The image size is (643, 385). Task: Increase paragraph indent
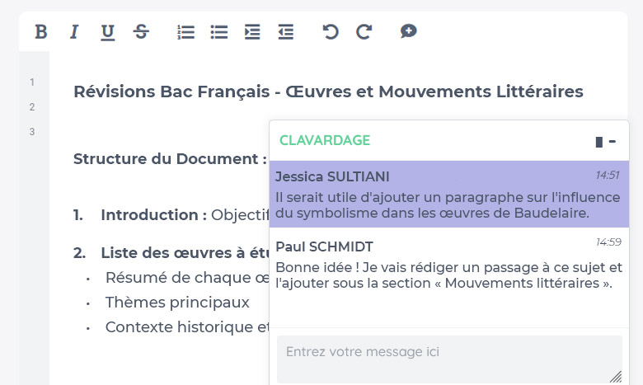tap(252, 32)
